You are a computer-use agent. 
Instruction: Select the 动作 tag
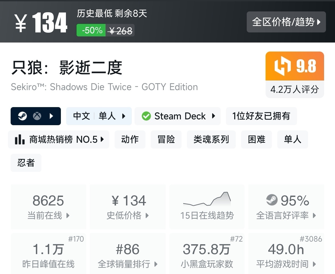click(x=130, y=140)
